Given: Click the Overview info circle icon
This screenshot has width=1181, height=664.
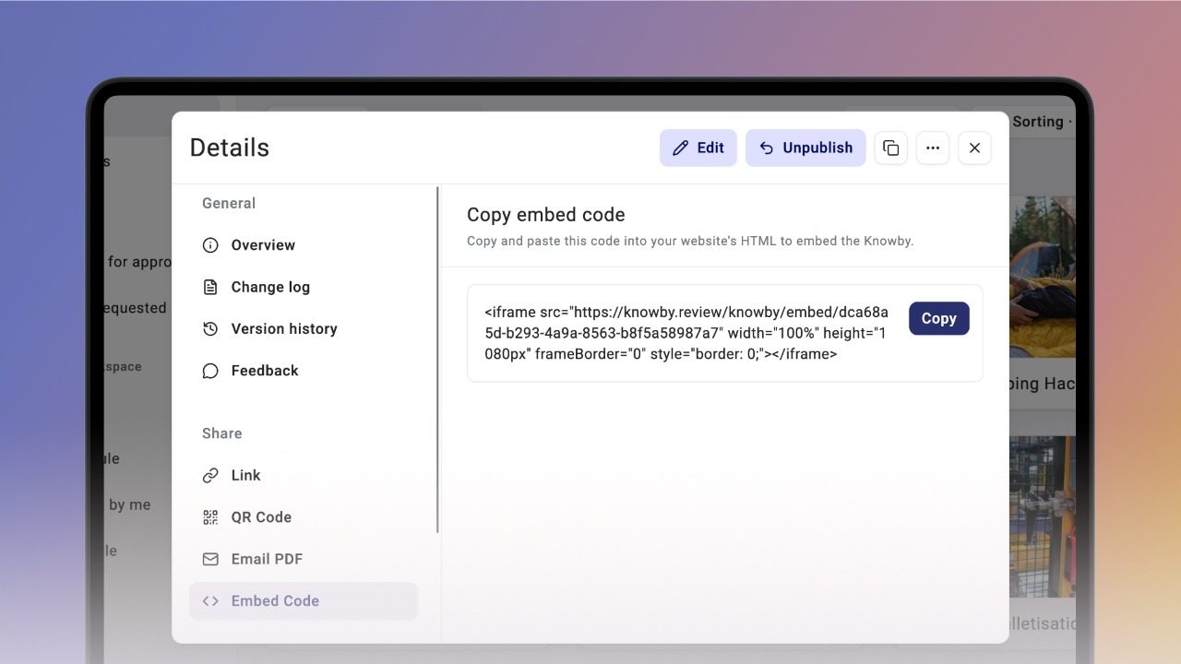Looking at the screenshot, I should tap(210, 245).
